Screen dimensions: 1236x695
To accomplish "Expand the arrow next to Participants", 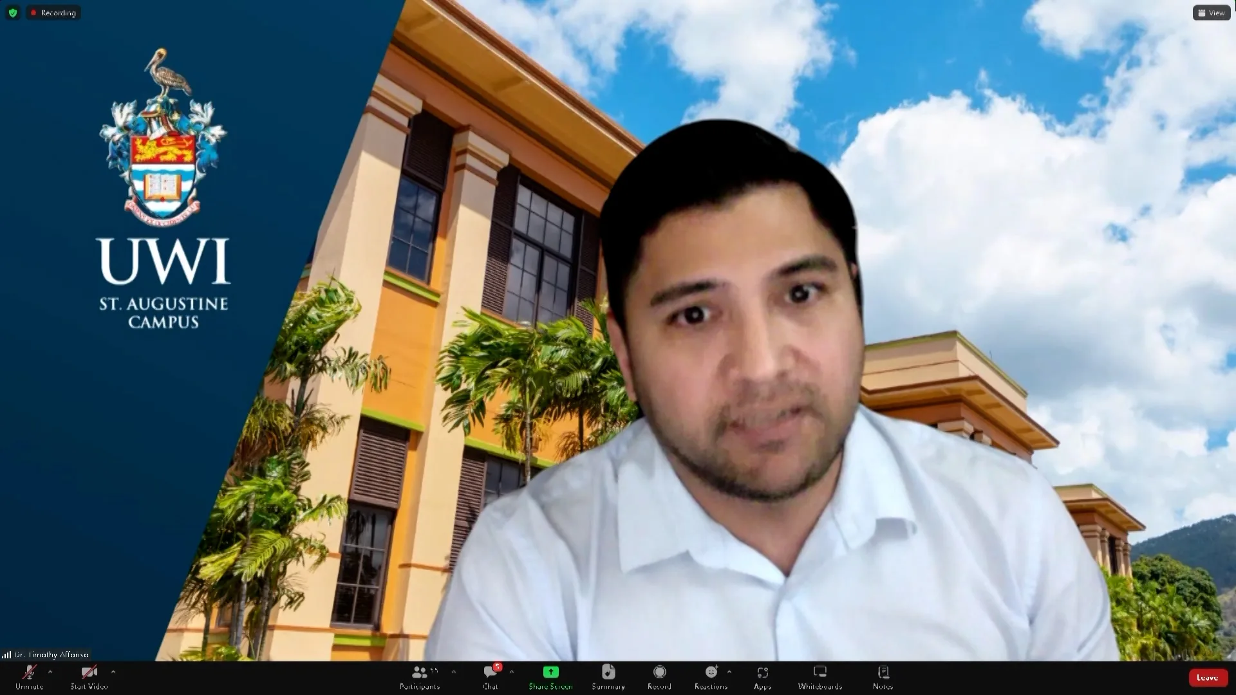I will (x=454, y=671).
